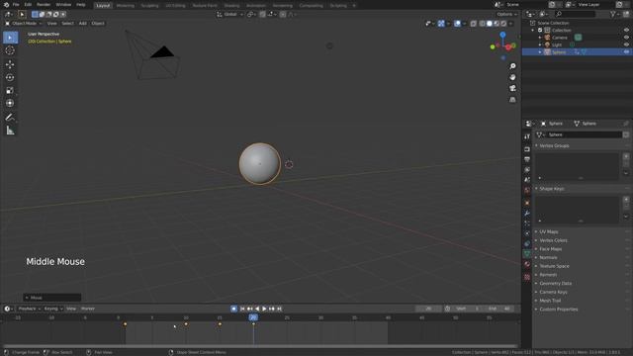Toggle auto keying record button
The image size is (633, 356).
(x=233, y=309)
